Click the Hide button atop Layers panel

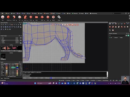(x=6, y=64)
